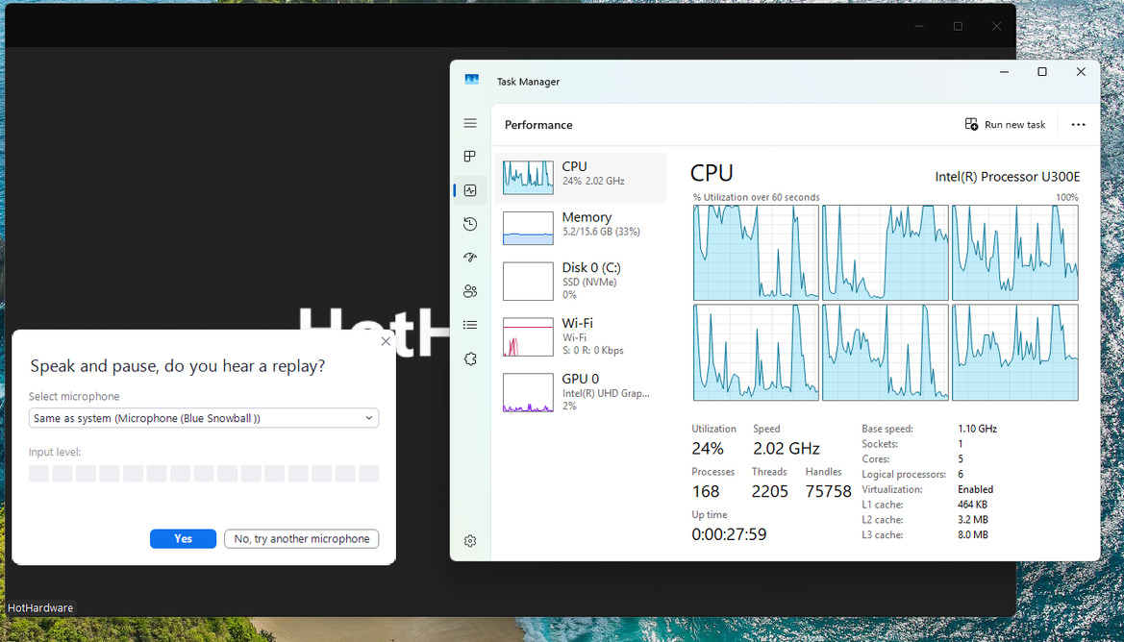Click the L3 cache 8.0 MB value
This screenshot has width=1124, height=642.
coord(973,534)
